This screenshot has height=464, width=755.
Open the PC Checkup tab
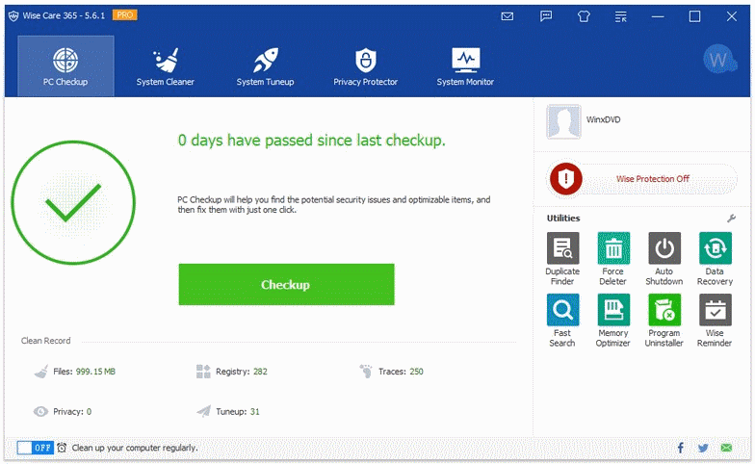point(65,65)
